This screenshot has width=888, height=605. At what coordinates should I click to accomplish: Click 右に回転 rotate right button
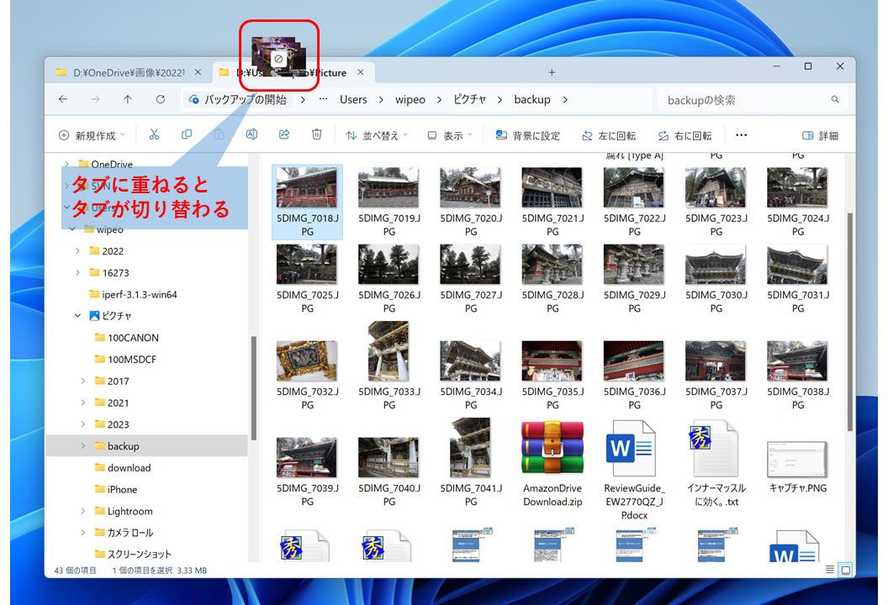click(x=684, y=135)
